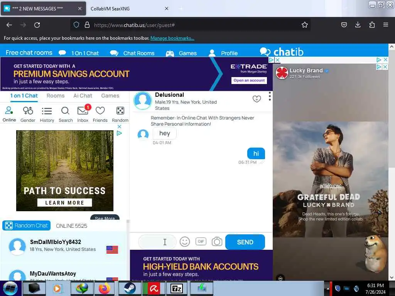This screenshot has height=296, width=395.
Task: Open Profile in top navigation
Action: [223, 53]
